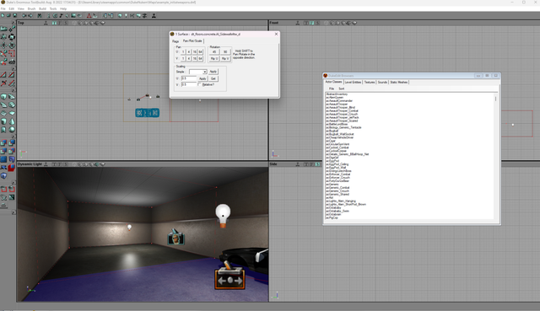Toggle Top view mode button in Top viewport
This screenshot has width=540, height=311.
coord(54,23)
